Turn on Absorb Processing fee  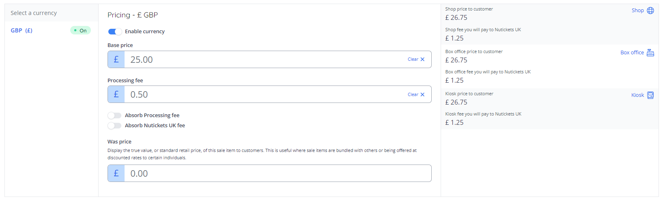[114, 115]
